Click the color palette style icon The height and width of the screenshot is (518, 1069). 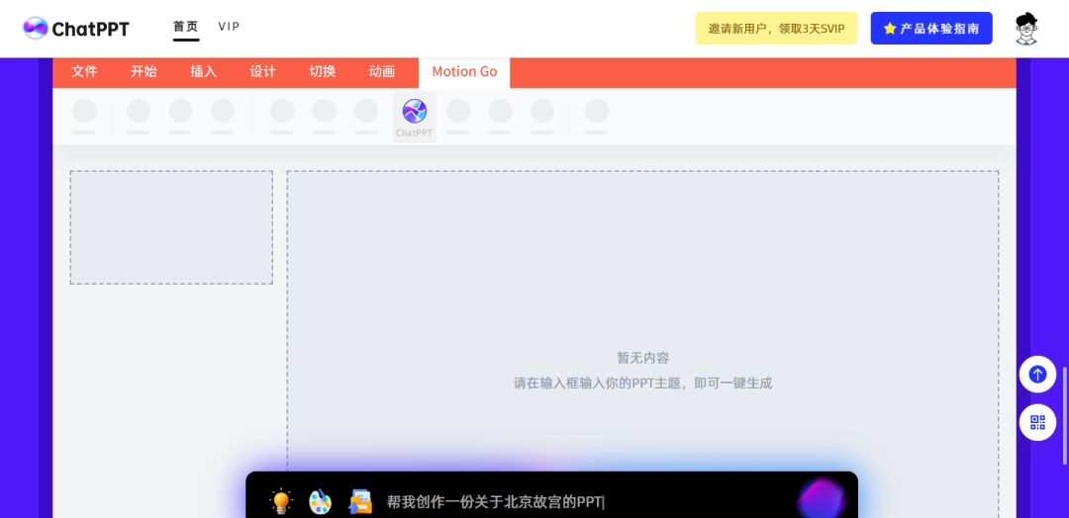point(321,501)
